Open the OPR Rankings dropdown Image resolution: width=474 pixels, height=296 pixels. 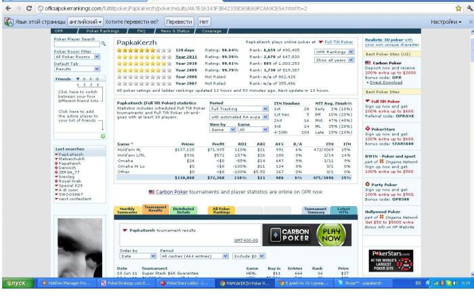[334, 52]
